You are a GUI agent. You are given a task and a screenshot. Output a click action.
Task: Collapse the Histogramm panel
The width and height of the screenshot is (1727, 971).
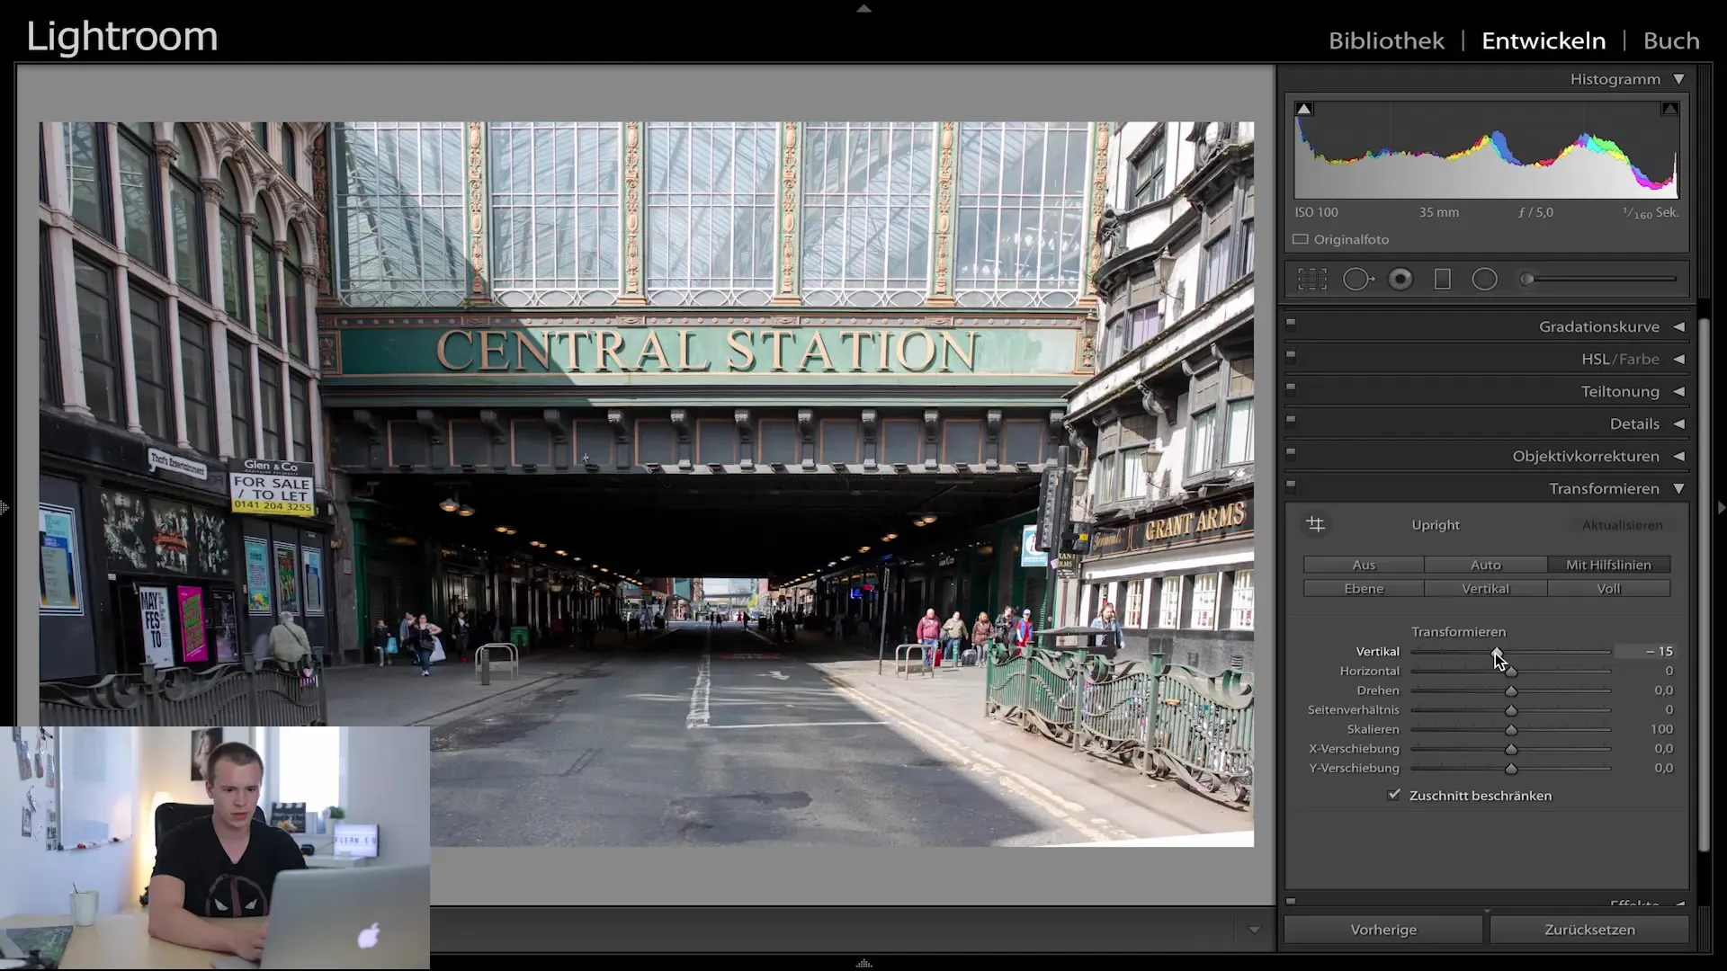[1678, 79]
